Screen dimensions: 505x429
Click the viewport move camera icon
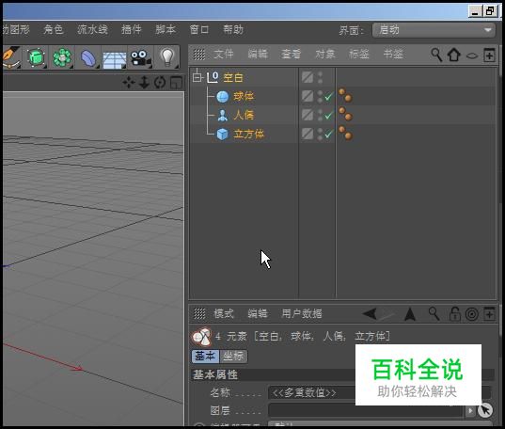129,83
